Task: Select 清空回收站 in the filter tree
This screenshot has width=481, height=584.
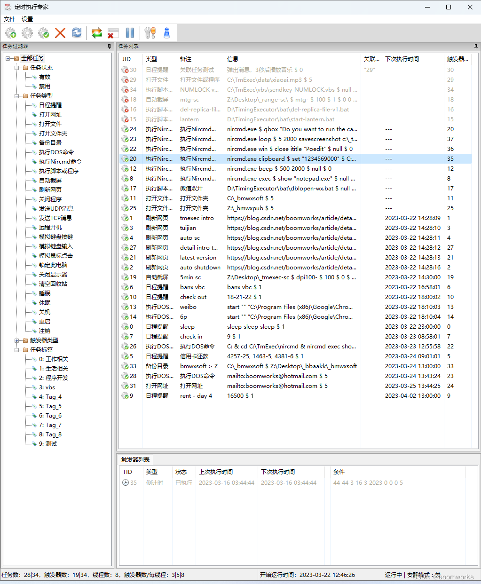Action: tap(53, 284)
